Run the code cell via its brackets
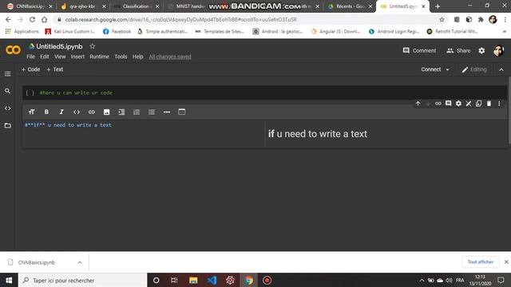The height and width of the screenshot is (287, 511). (30, 92)
